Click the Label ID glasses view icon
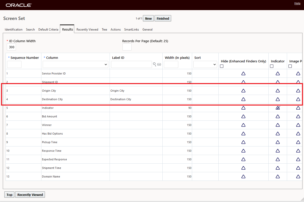The height and width of the screenshot is (202, 304). [x=159, y=64]
